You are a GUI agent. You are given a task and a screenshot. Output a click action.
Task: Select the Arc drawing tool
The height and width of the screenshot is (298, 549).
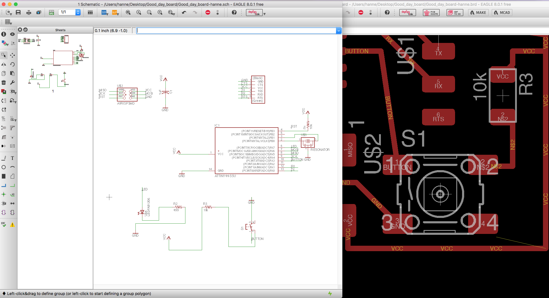tap(12, 167)
